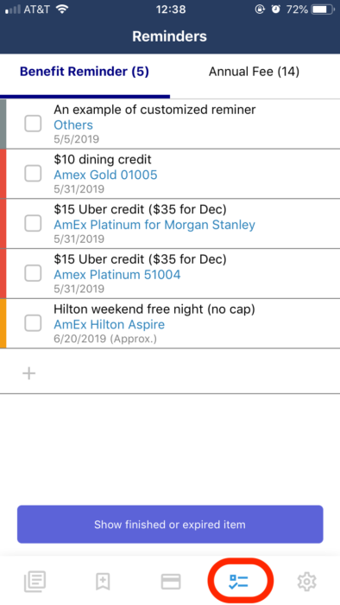Image resolution: width=340 pixels, height=605 pixels.
Task: Check the customized reminder example checkbox
Action: pos(33,124)
